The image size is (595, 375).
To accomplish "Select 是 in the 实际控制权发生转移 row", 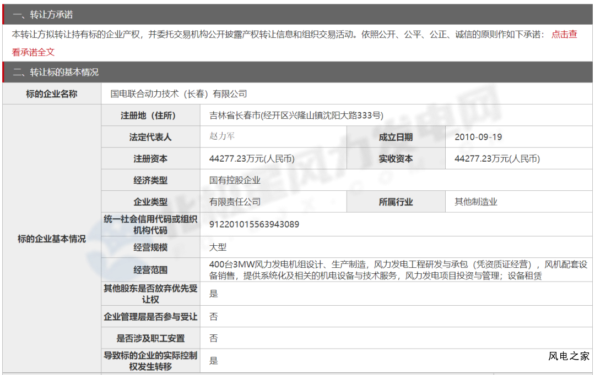I will (214, 361).
